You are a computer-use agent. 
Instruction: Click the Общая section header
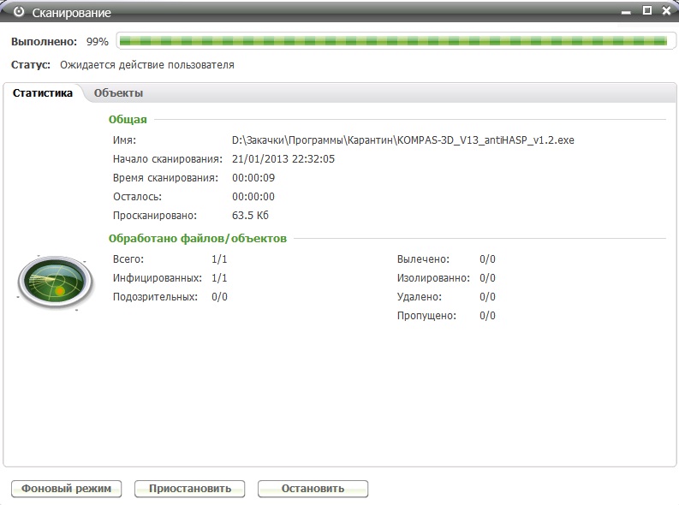click(128, 120)
